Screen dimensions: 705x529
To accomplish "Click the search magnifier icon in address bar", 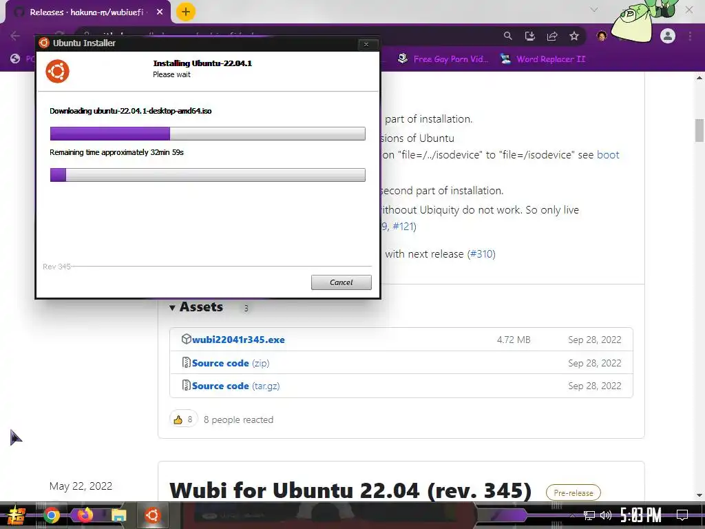I will coord(507,36).
